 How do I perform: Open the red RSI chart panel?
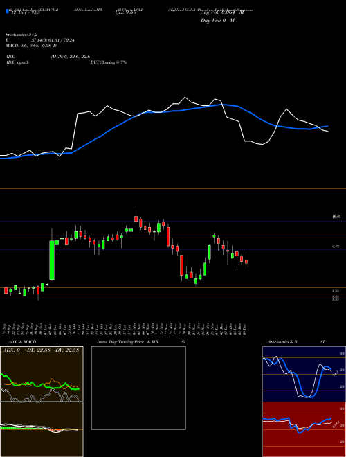tap(304, 429)
